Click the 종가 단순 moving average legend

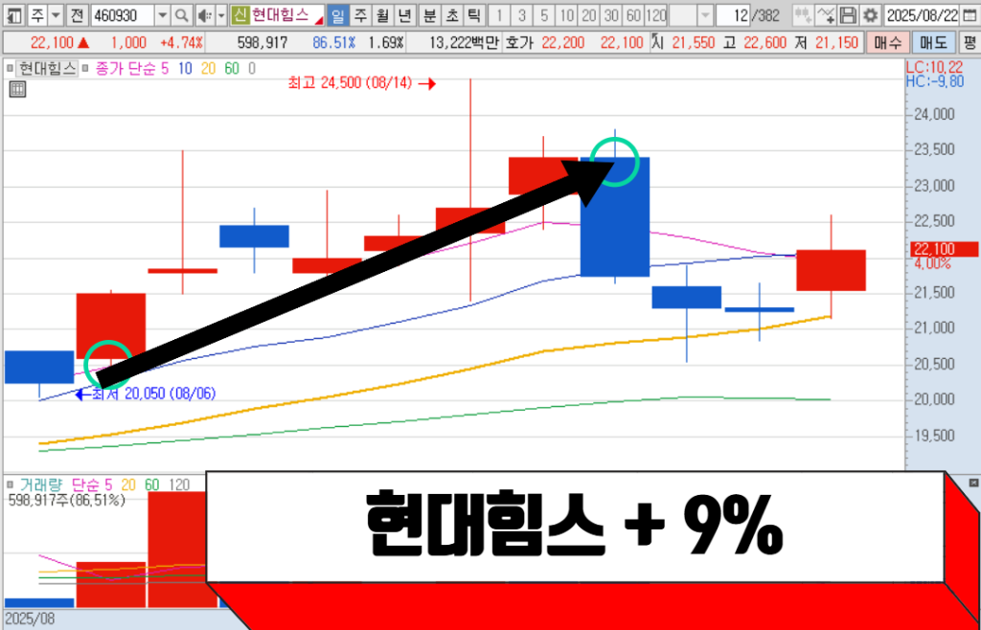click(125, 68)
